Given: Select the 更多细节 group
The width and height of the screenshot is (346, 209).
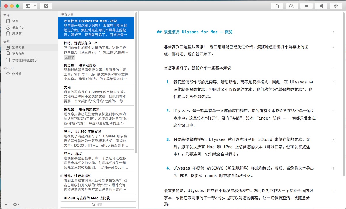Looking at the screenshot, I should click(x=18, y=54).
